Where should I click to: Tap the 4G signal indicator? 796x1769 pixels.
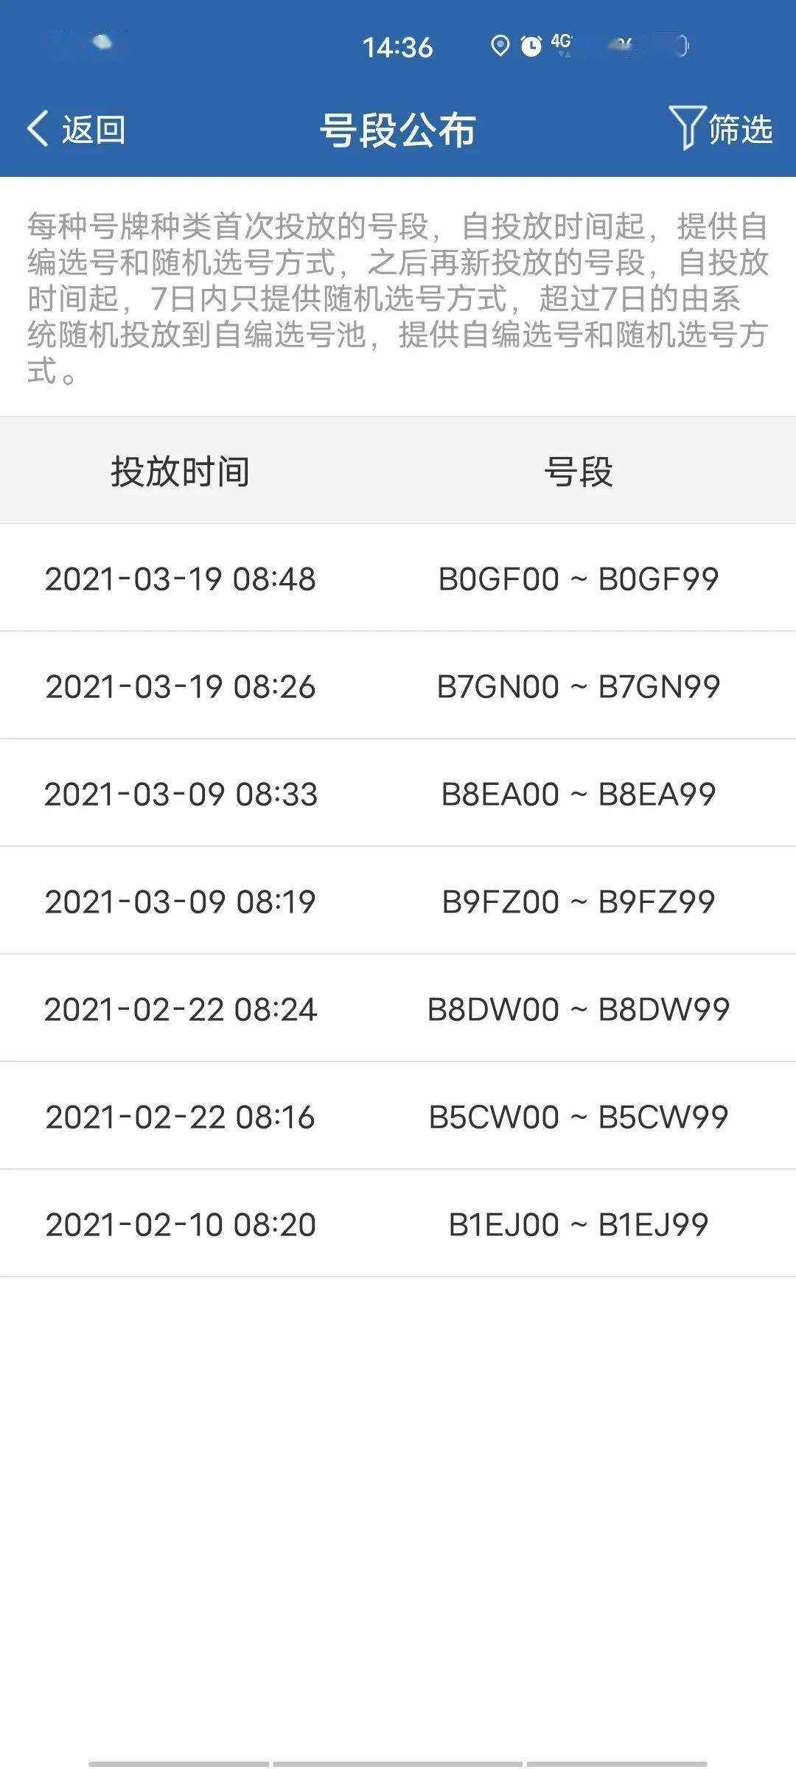562,44
